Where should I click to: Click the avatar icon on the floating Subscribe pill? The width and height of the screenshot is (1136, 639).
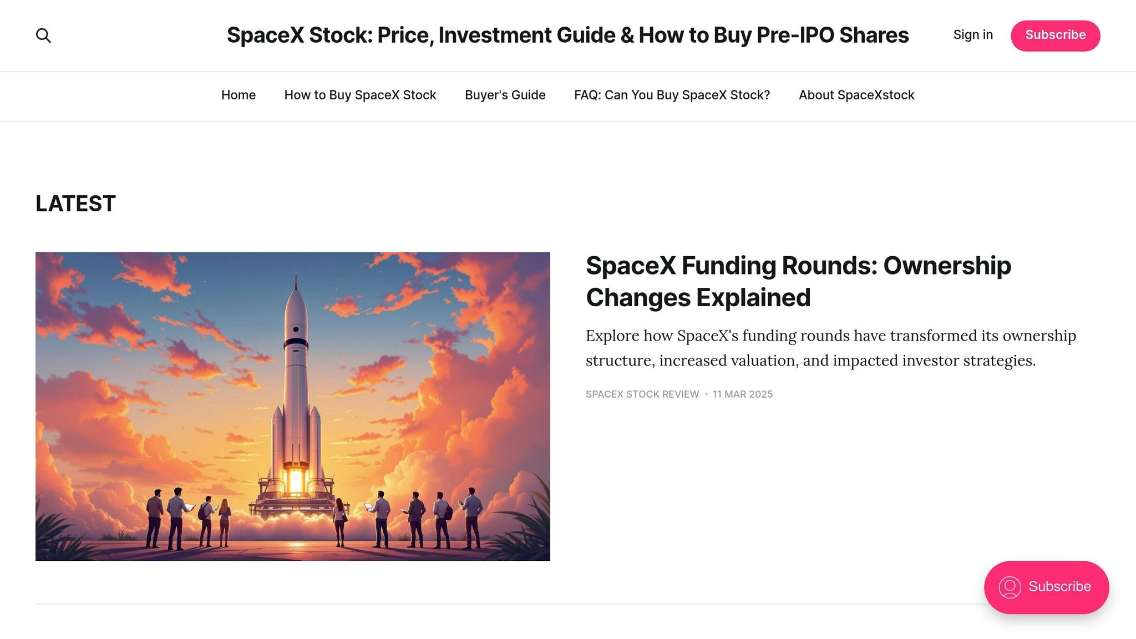pos(1011,587)
